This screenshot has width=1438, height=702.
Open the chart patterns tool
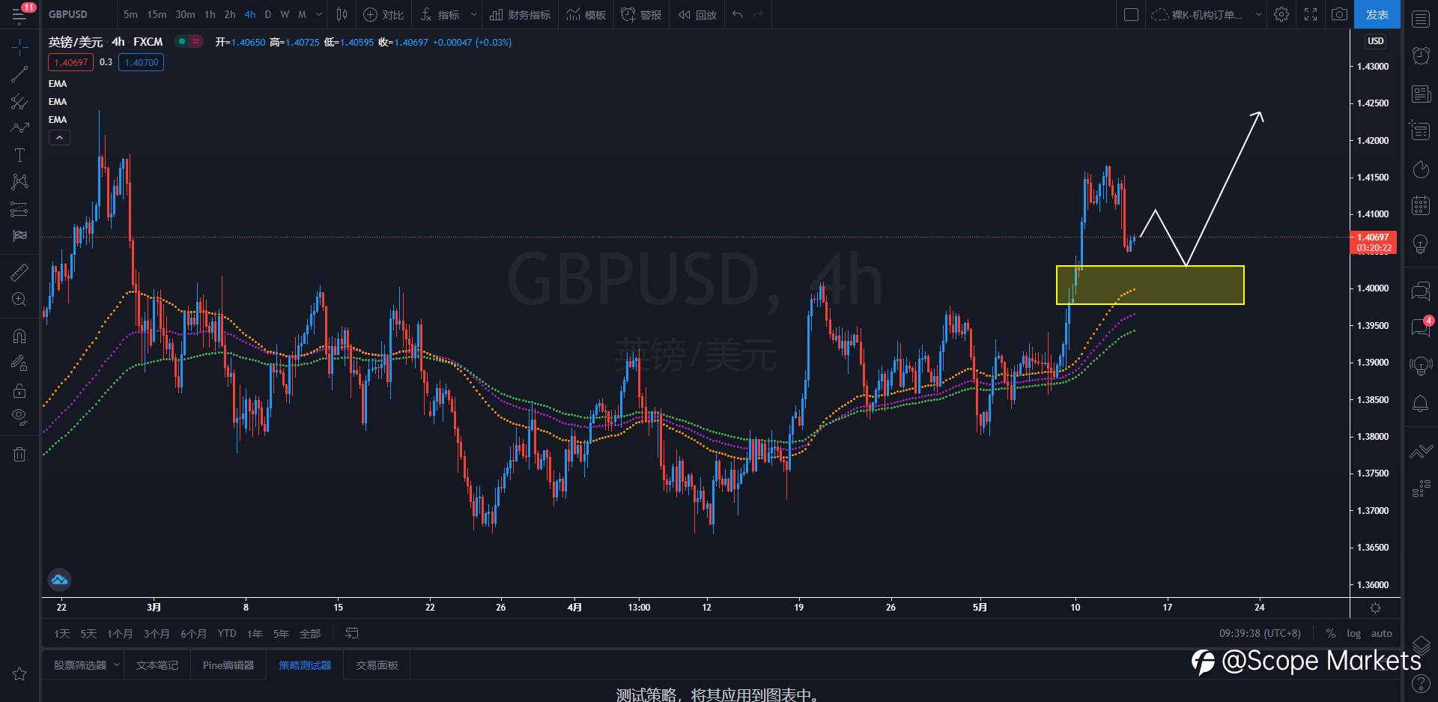[x=19, y=182]
